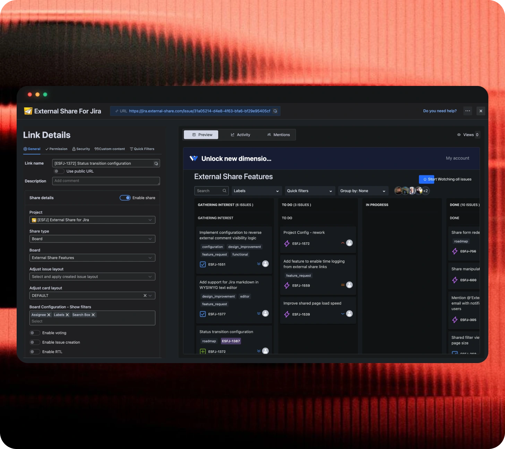Turn on Enable Issue creation
Screen dimensions: 505x449
pos(35,342)
